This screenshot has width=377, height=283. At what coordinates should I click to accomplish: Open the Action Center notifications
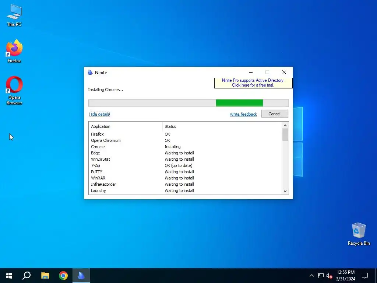tap(365, 276)
